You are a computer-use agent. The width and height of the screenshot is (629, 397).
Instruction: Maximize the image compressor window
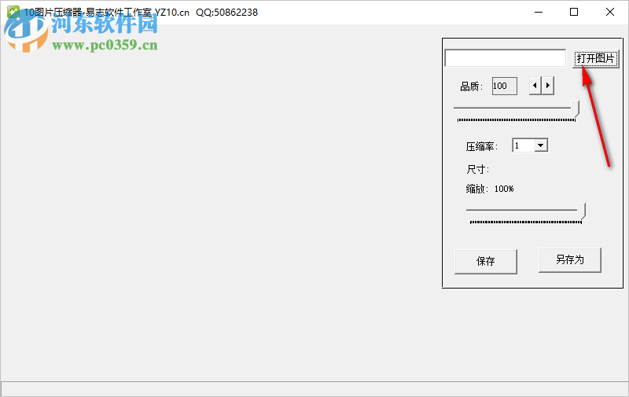click(x=574, y=12)
